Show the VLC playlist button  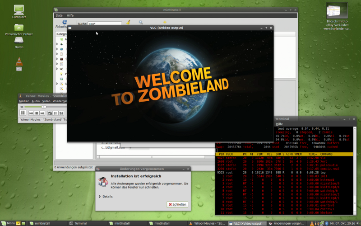point(56,113)
